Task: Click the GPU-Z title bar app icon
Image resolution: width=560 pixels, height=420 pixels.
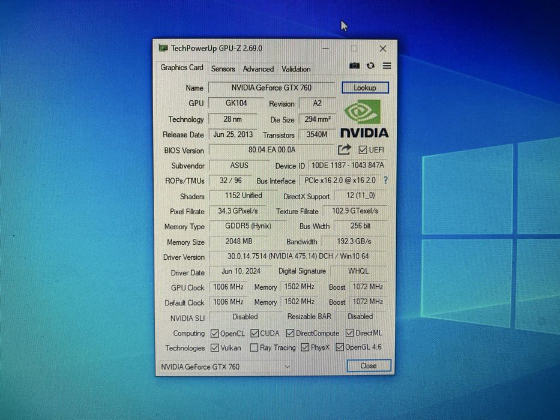Action: 163,48
